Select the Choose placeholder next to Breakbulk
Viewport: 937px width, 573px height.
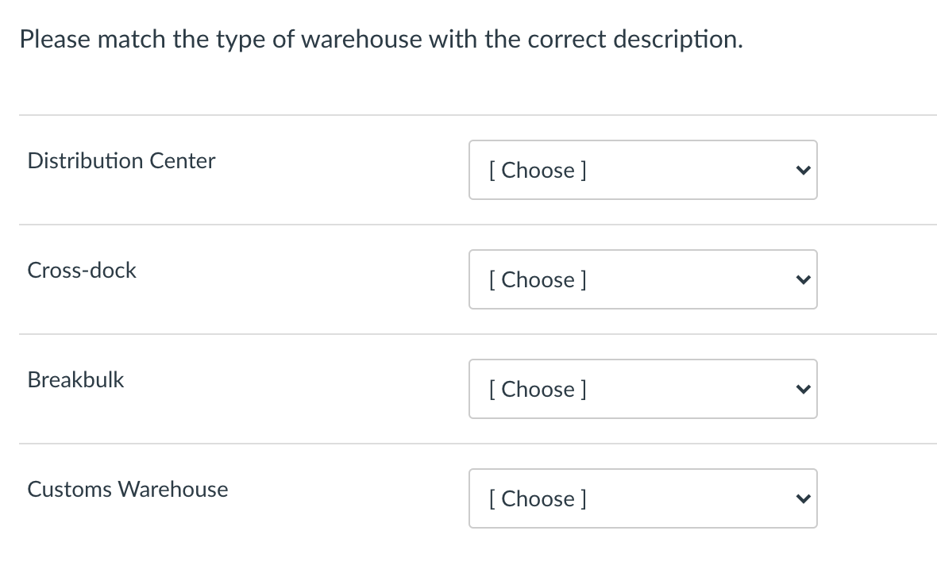pos(538,389)
